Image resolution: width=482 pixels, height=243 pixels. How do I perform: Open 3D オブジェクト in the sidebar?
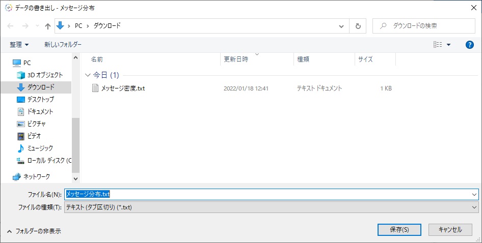[45, 75]
